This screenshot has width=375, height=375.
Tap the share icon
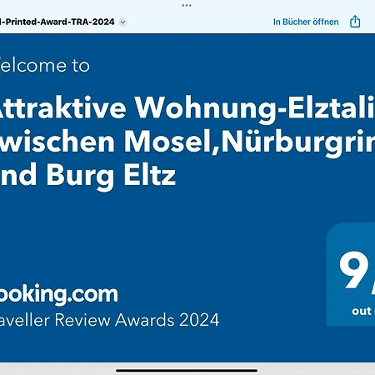pos(355,22)
